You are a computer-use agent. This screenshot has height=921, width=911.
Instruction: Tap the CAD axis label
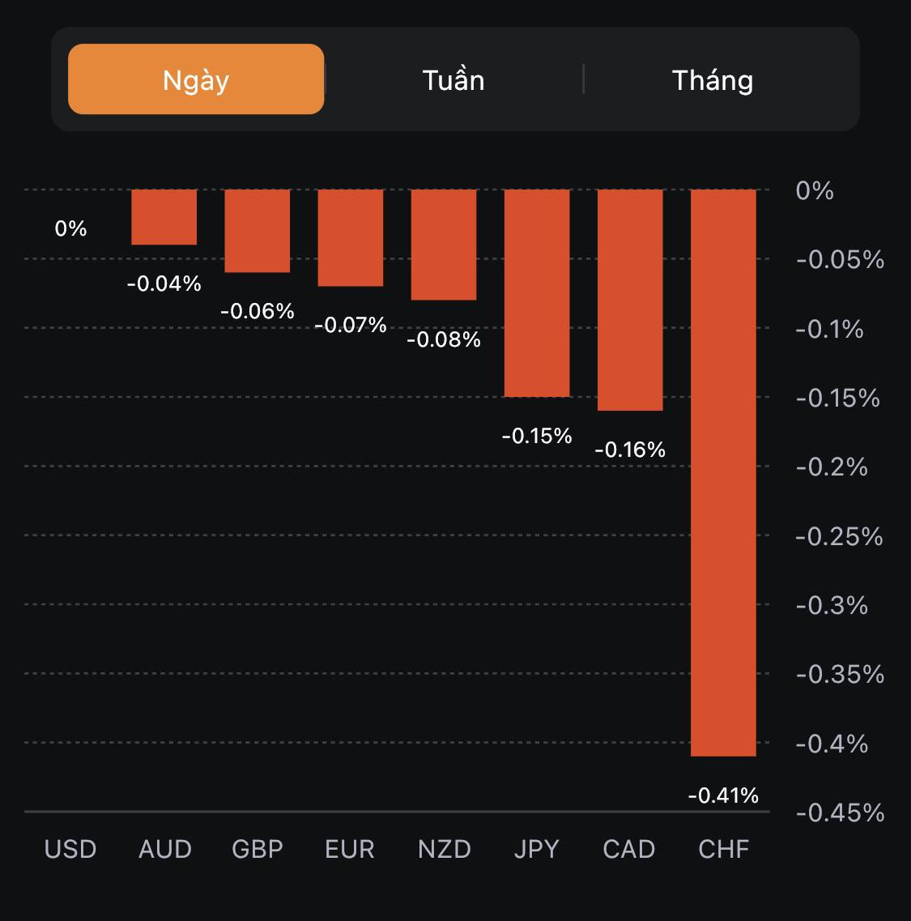(x=629, y=849)
